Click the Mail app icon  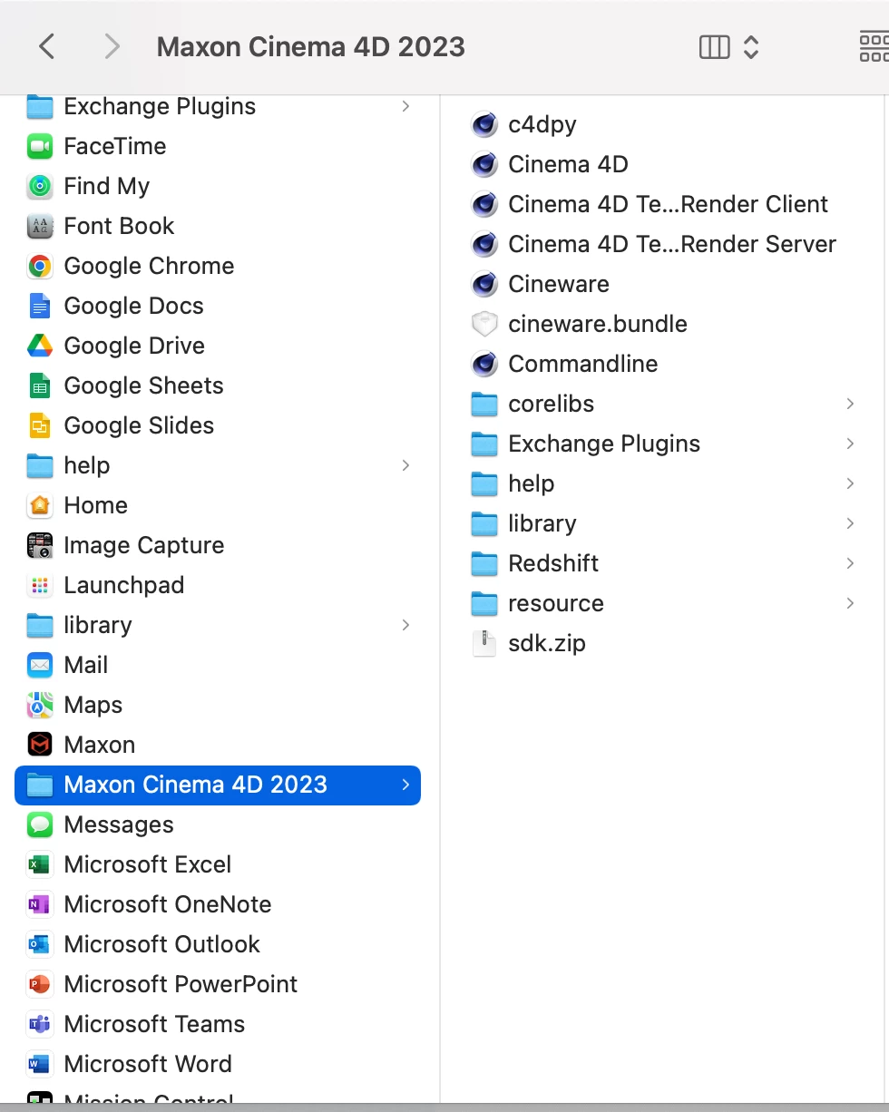click(x=40, y=665)
